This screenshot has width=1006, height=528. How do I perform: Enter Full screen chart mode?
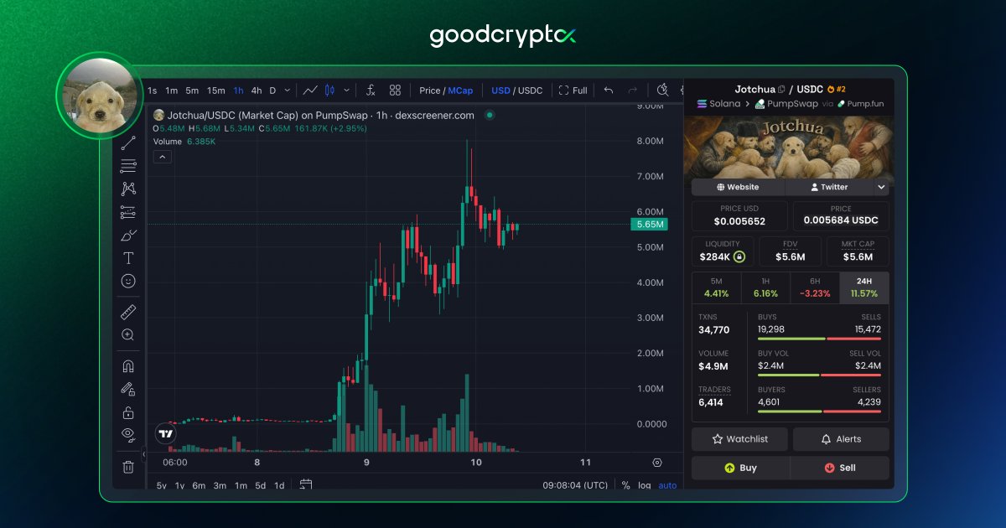[x=573, y=91]
